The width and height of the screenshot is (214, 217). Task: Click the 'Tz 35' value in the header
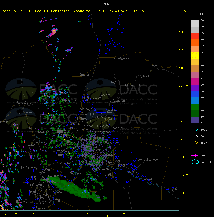coord(139,11)
